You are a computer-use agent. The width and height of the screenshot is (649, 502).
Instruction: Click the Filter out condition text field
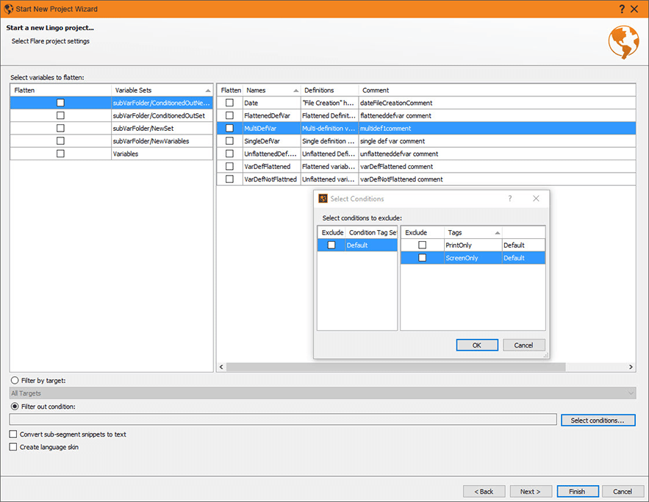(x=283, y=420)
